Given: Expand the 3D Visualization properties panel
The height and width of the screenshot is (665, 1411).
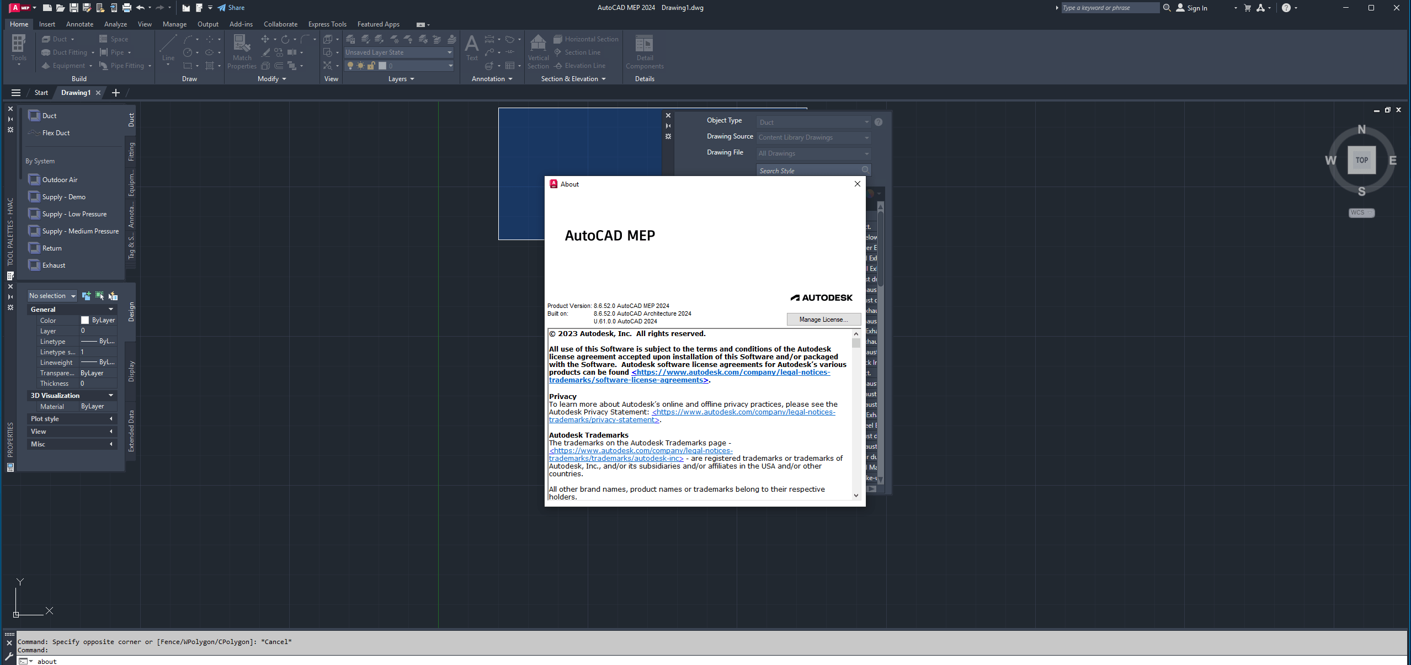Looking at the screenshot, I should (111, 396).
